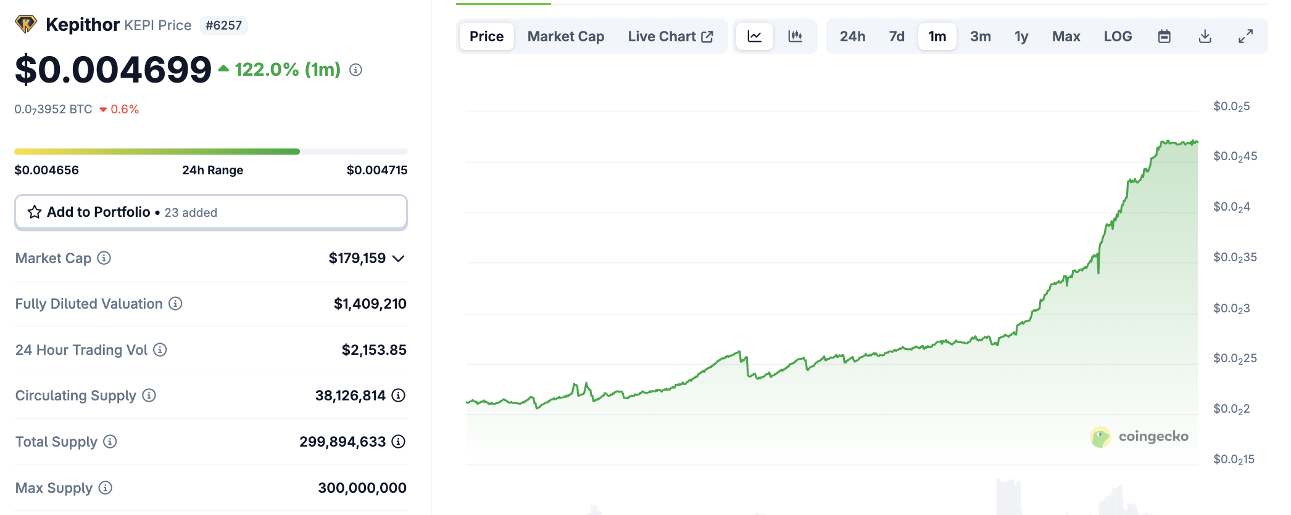The image size is (1291, 515).
Task: Set chart range to Max
Action: tap(1066, 36)
